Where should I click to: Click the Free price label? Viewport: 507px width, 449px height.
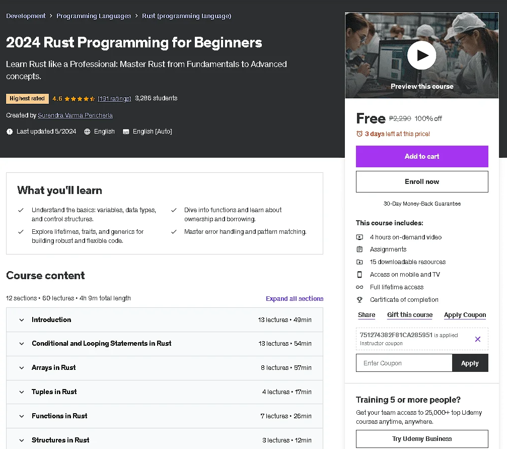pyautogui.click(x=371, y=118)
